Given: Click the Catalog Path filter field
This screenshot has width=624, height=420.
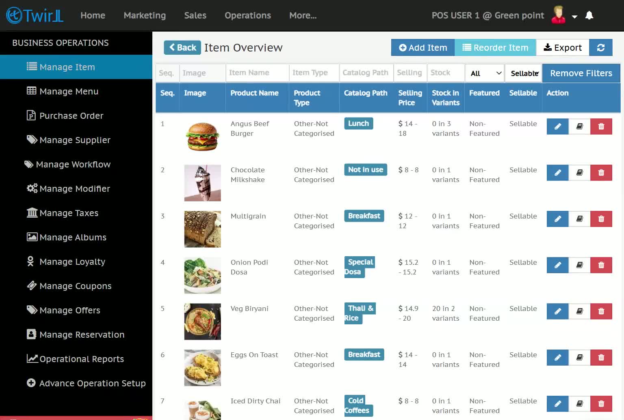Looking at the screenshot, I should click(x=366, y=73).
